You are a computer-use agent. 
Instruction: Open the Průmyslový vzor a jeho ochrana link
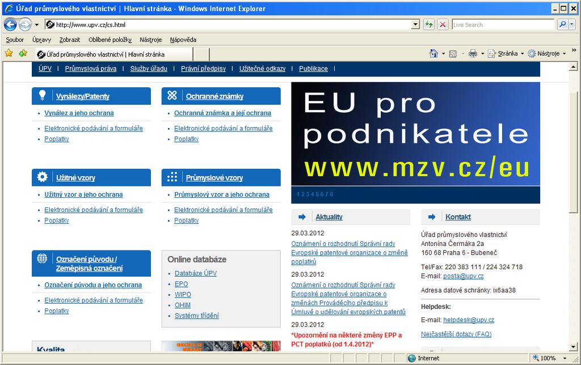(222, 195)
